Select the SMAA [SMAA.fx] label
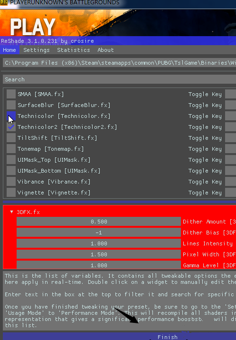 coord(41,94)
